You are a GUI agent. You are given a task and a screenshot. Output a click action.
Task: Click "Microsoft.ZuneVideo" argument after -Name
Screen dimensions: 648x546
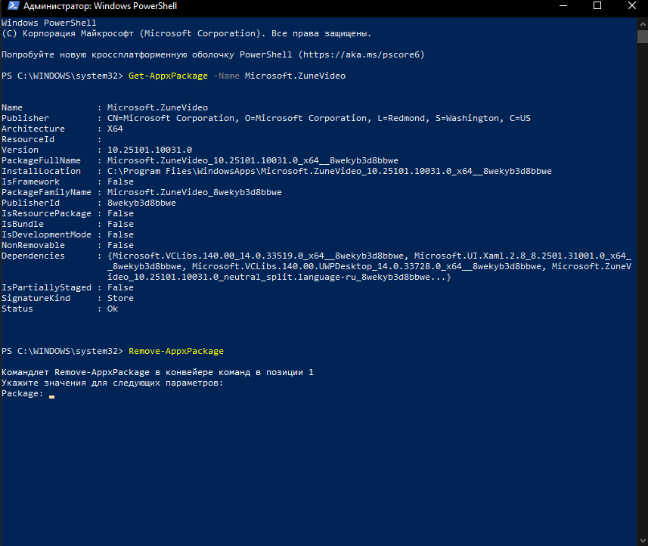click(295, 76)
